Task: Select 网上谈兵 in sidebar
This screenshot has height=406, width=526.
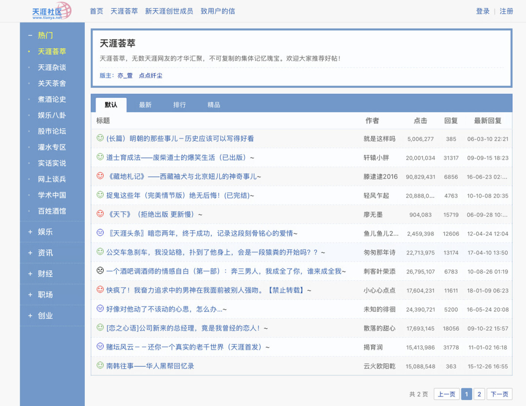Action: (52, 179)
